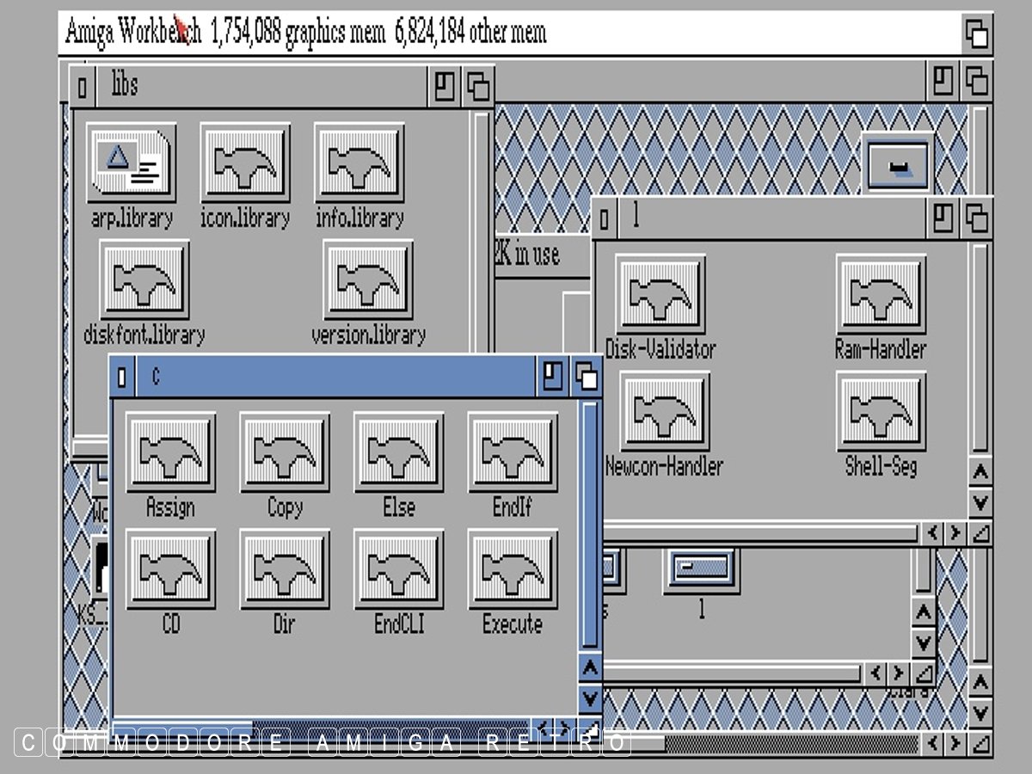The width and height of the screenshot is (1032, 774).
Task: Select the diskfont.library icon
Action: tap(144, 280)
